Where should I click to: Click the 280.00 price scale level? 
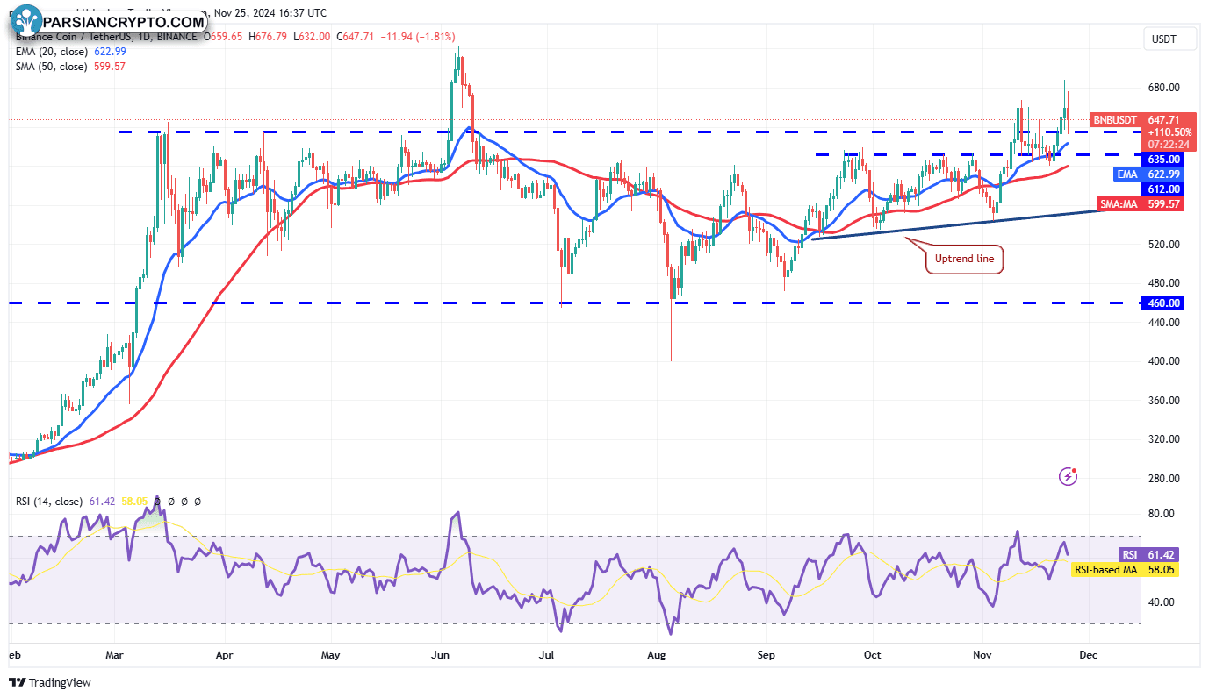(x=1162, y=479)
